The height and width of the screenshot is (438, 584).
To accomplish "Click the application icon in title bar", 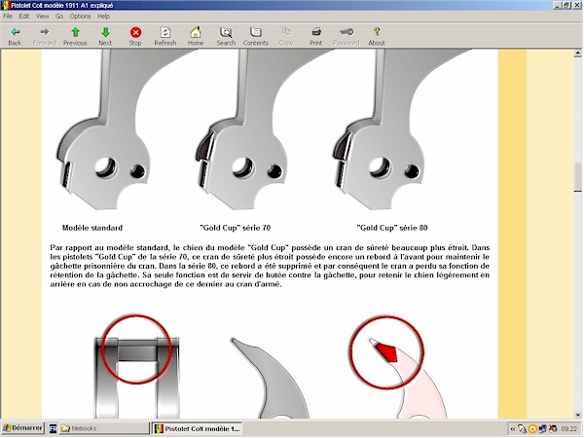I will tap(5, 5).
